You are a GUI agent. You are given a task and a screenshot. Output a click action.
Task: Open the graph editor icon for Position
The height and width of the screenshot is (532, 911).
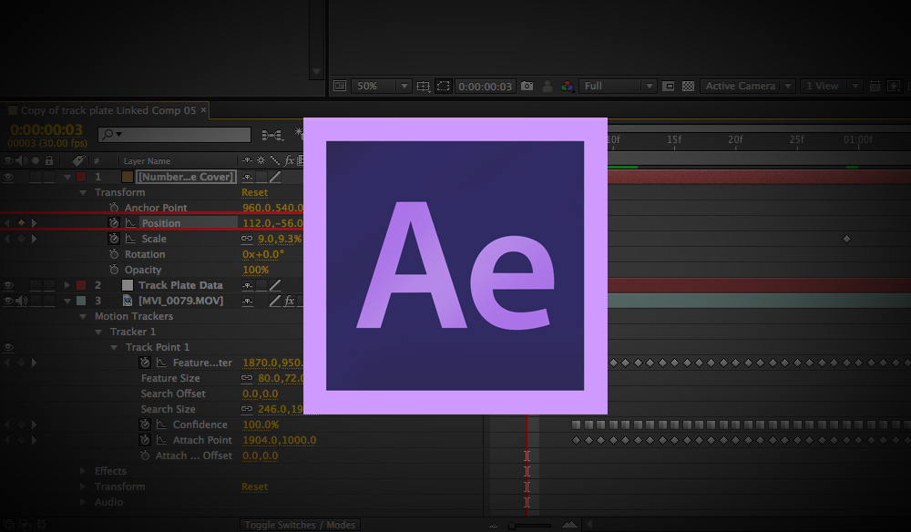click(x=130, y=223)
